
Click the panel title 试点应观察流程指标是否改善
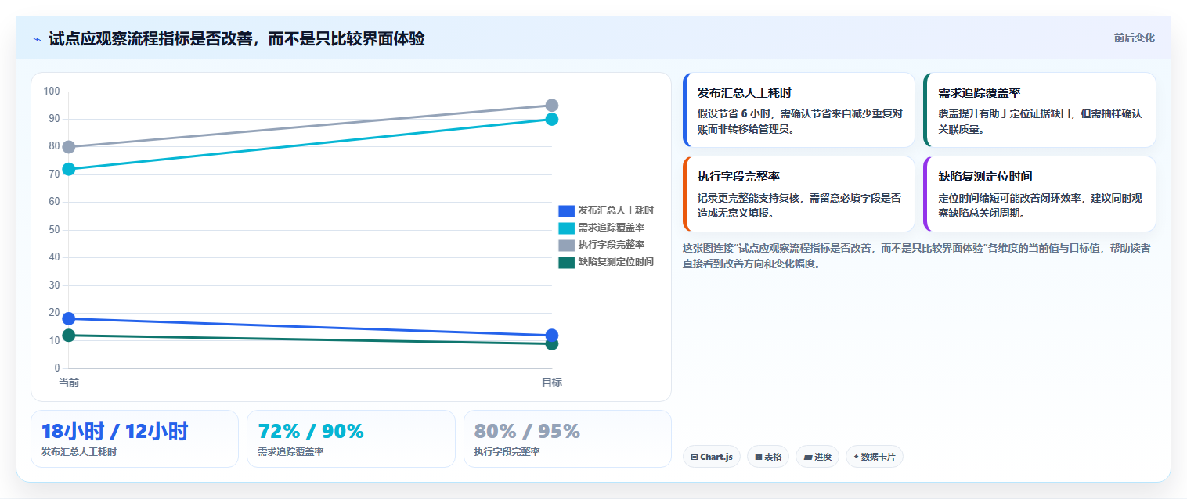click(x=236, y=39)
